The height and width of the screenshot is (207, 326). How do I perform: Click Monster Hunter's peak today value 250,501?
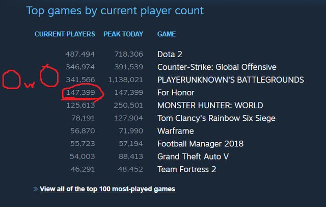[x=128, y=105]
